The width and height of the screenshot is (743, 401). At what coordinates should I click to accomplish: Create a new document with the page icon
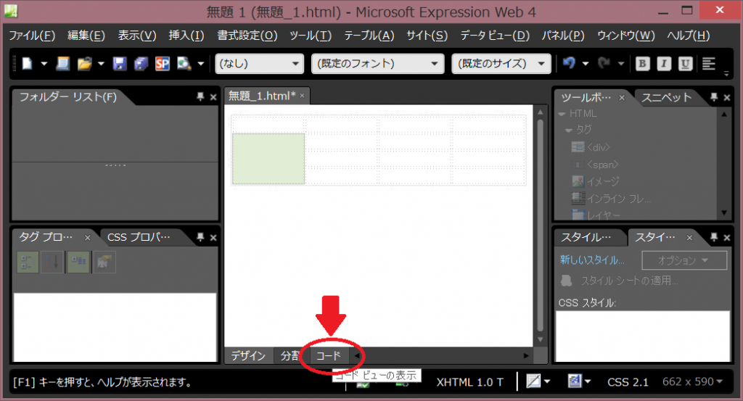[x=27, y=63]
